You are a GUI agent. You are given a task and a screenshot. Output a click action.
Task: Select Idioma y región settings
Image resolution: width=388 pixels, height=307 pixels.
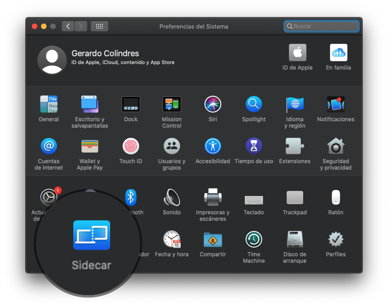[294, 104]
